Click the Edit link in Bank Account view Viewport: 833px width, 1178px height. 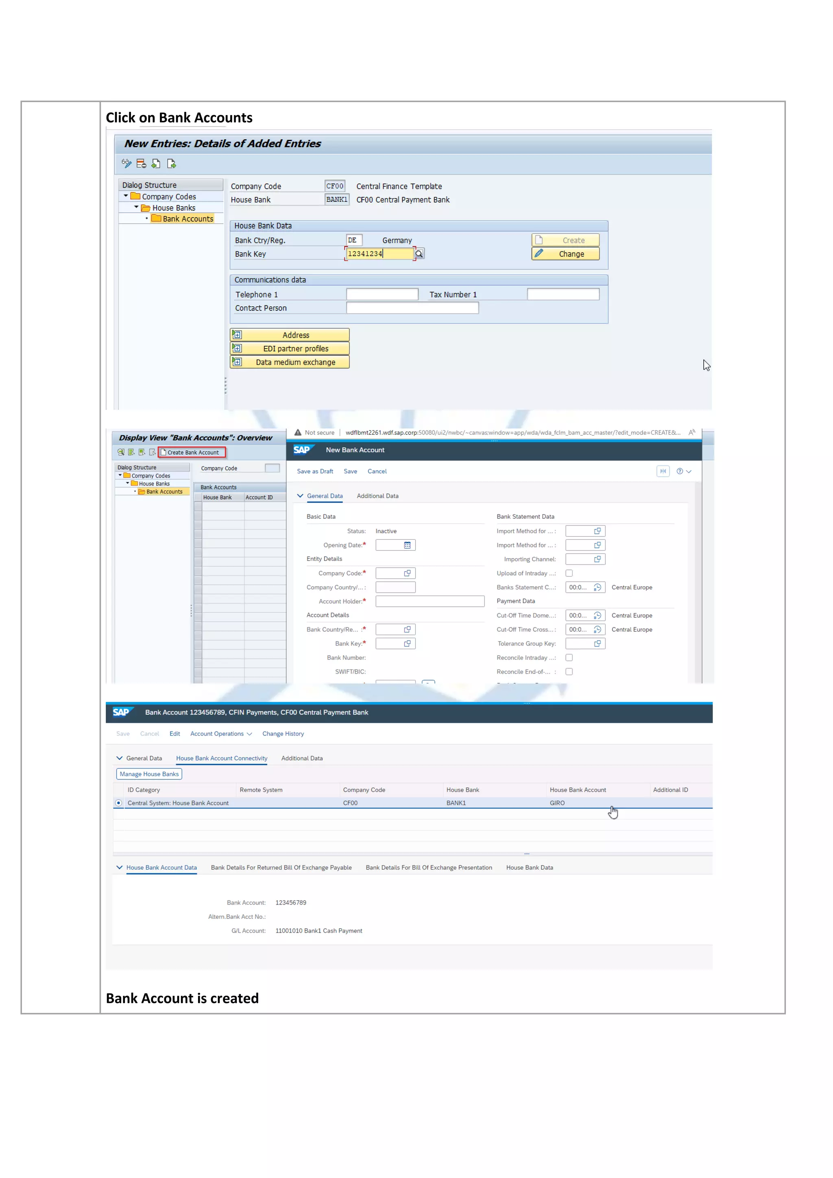click(x=174, y=734)
